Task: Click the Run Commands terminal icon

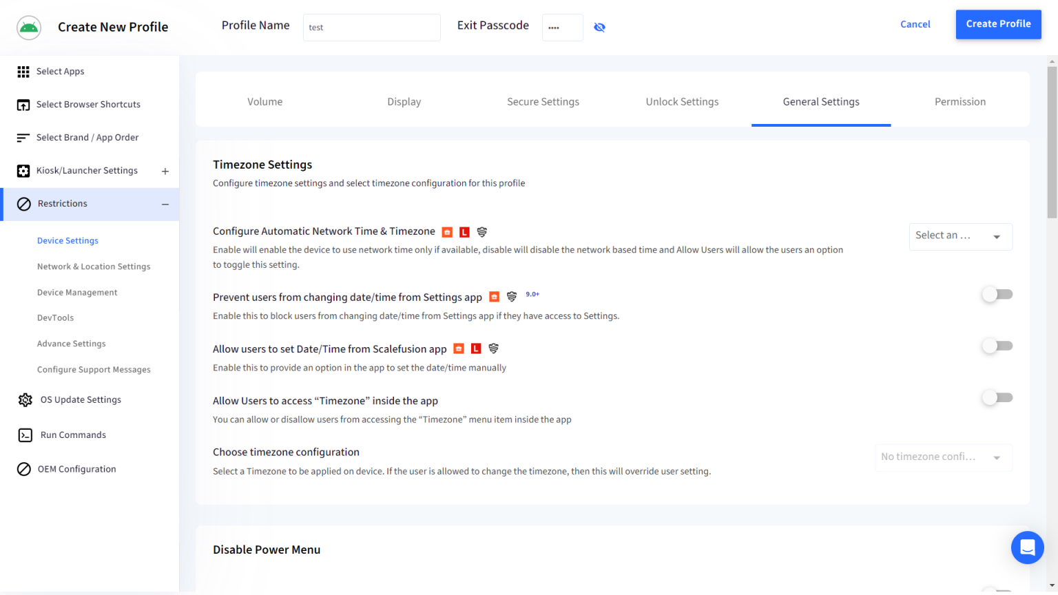Action: pyautogui.click(x=25, y=435)
